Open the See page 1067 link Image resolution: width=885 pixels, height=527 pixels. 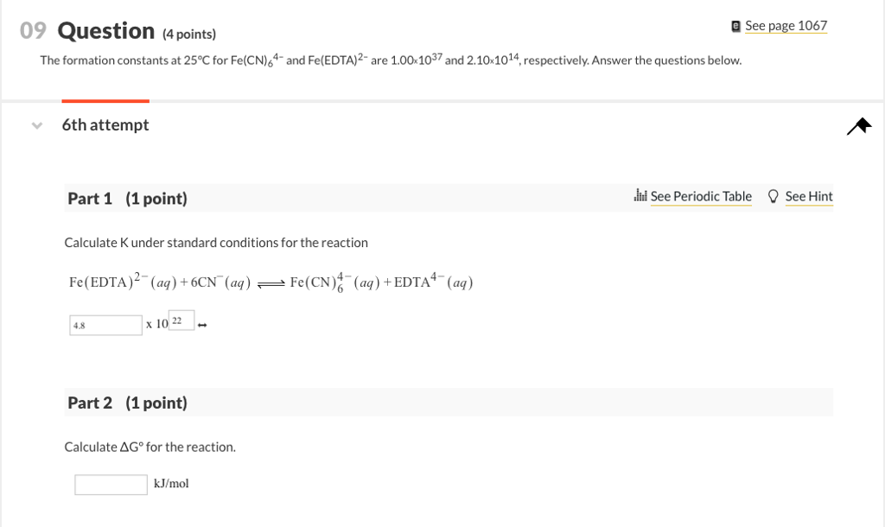point(786,26)
